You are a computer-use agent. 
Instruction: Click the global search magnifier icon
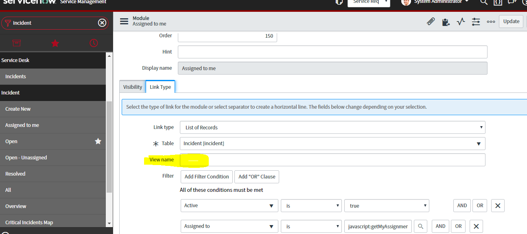coord(483,2)
